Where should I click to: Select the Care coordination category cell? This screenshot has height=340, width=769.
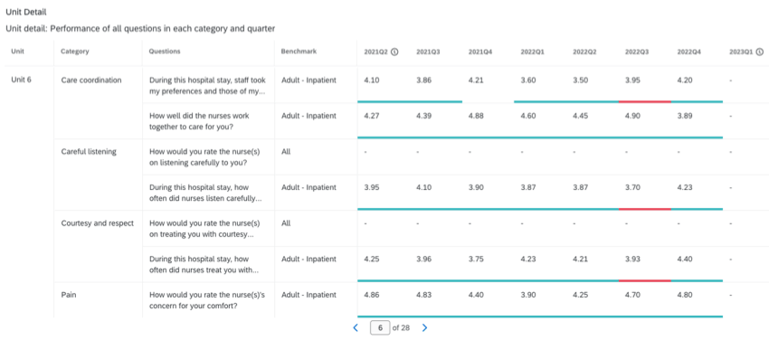91,80
